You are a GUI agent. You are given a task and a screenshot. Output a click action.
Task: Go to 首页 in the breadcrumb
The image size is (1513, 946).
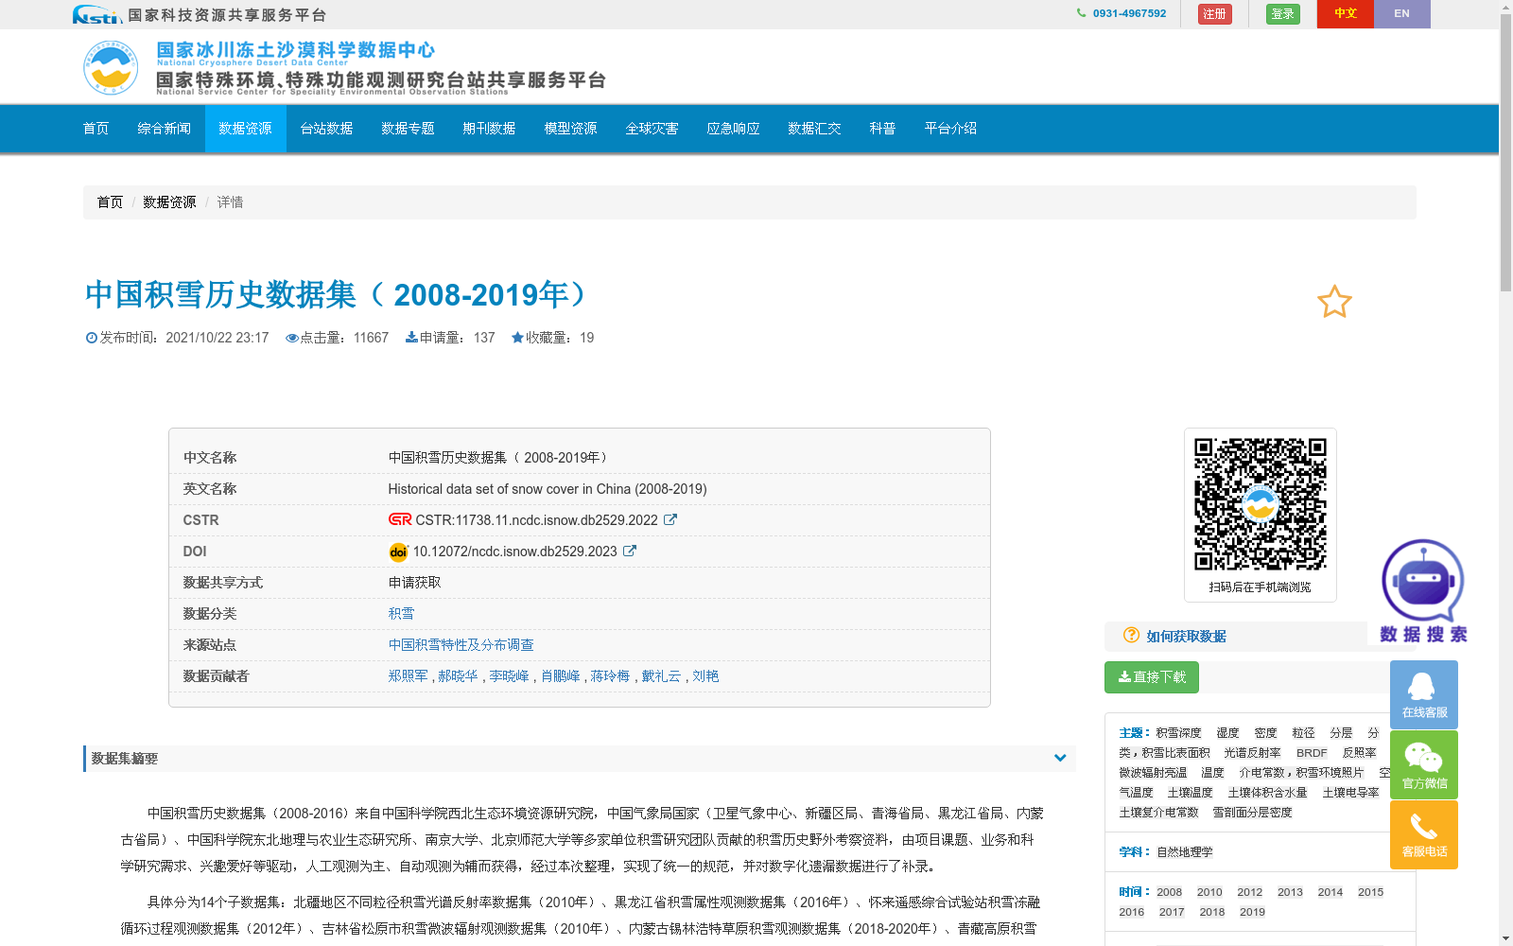111,202
